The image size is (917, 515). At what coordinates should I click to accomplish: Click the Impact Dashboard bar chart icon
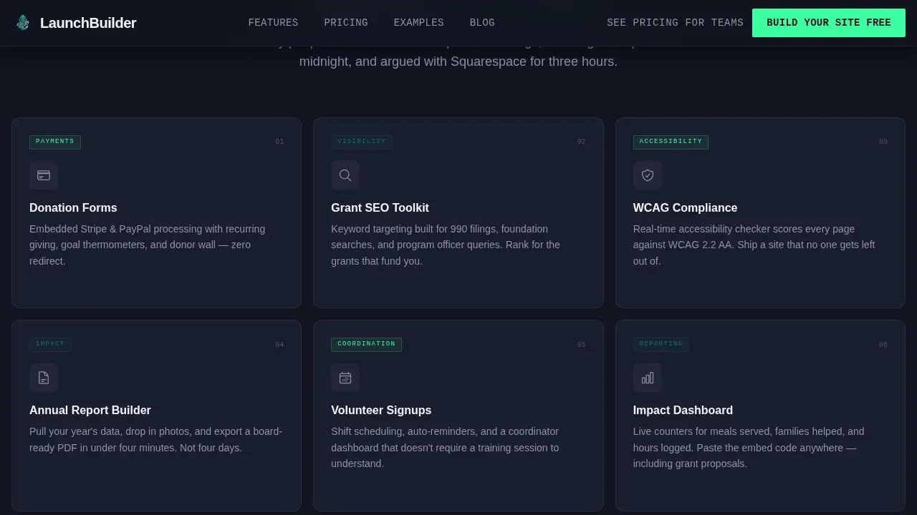[648, 378]
